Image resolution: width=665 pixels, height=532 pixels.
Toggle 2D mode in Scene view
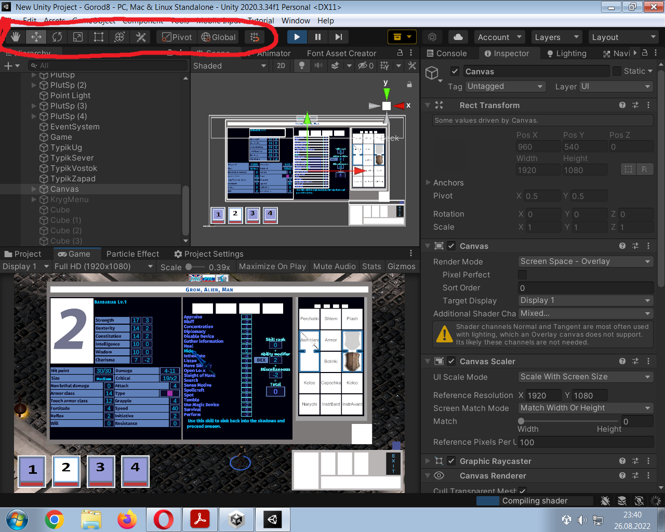pyautogui.click(x=281, y=65)
